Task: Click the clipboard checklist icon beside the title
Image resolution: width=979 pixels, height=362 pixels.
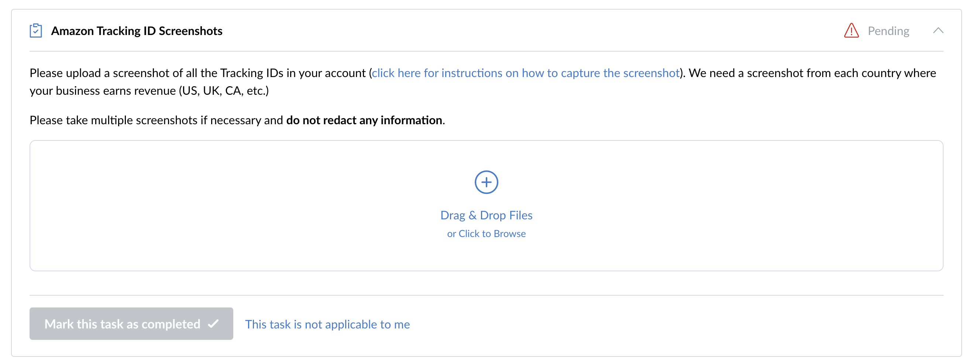Action: tap(36, 31)
